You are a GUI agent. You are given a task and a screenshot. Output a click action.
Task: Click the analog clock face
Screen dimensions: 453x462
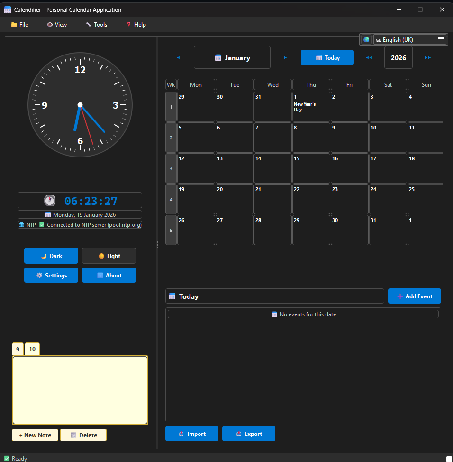[80, 105]
